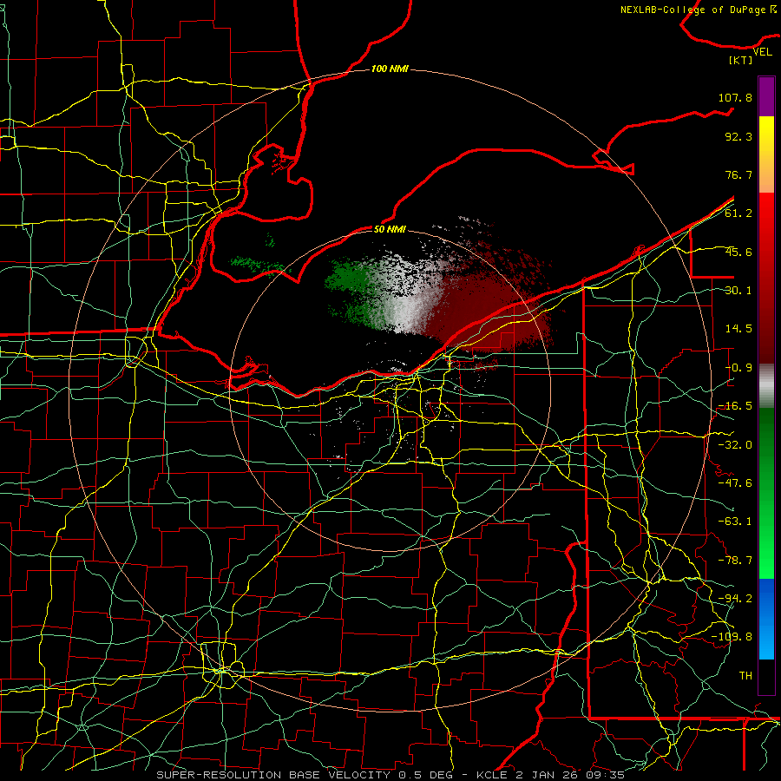Viewport: 781px width, 781px height.
Task: Select the -63.1 velocity scale value
Action: [x=735, y=522]
